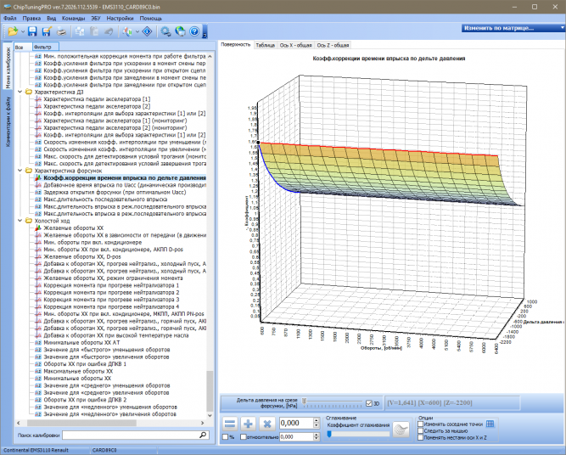Open the Настройки menu
Screen dimensions: 566x455
pyautogui.click(x=120, y=18)
